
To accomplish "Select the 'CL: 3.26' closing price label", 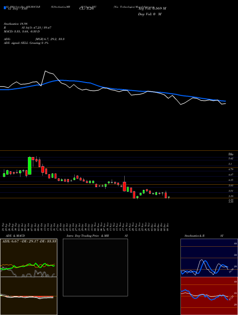I will click(87, 9).
